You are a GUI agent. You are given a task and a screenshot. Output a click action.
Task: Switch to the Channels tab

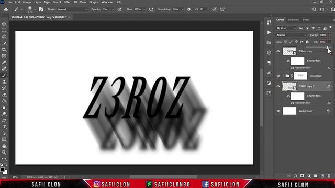[x=293, y=20]
